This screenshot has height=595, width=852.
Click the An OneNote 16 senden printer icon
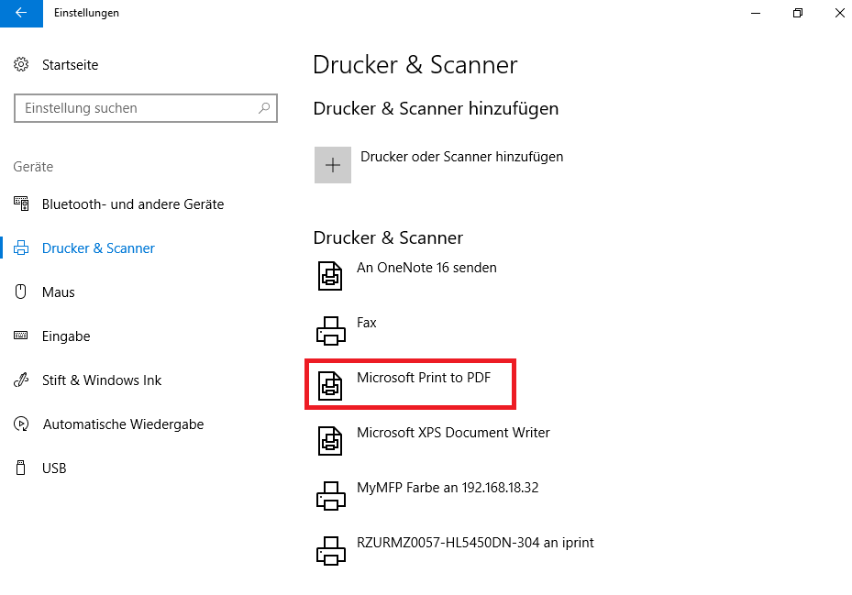330,275
